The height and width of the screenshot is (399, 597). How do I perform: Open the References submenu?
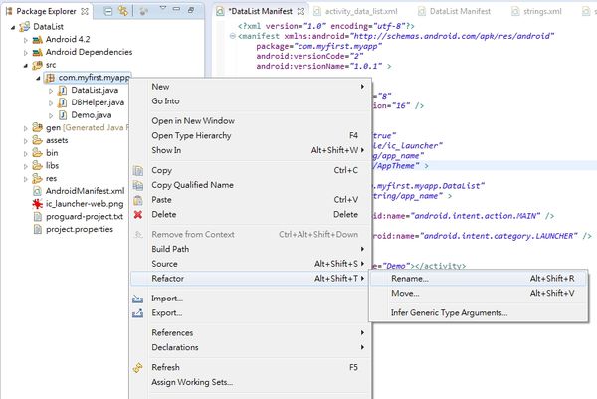[x=252, y=333]
